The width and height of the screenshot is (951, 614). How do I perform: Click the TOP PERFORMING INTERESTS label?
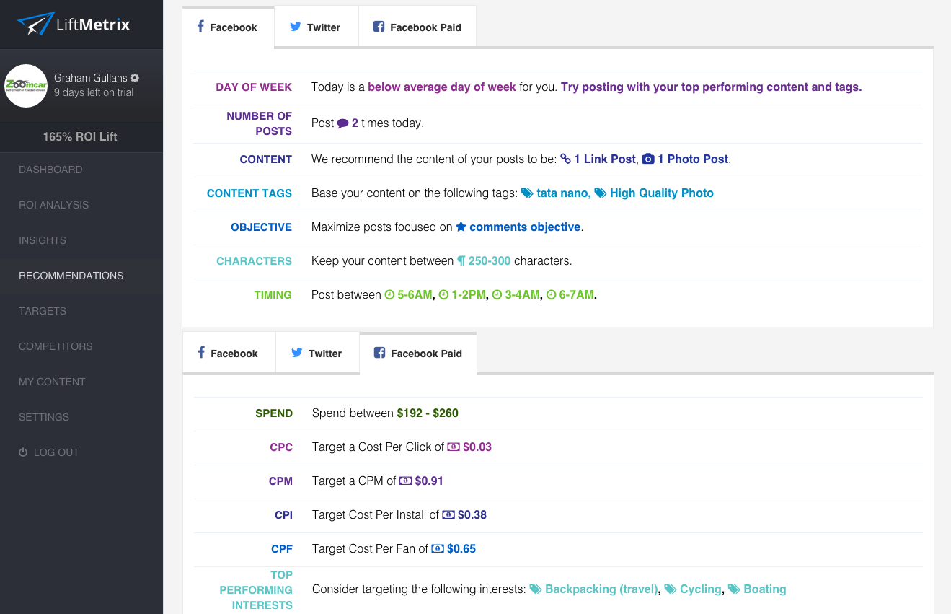coord(256,589)
